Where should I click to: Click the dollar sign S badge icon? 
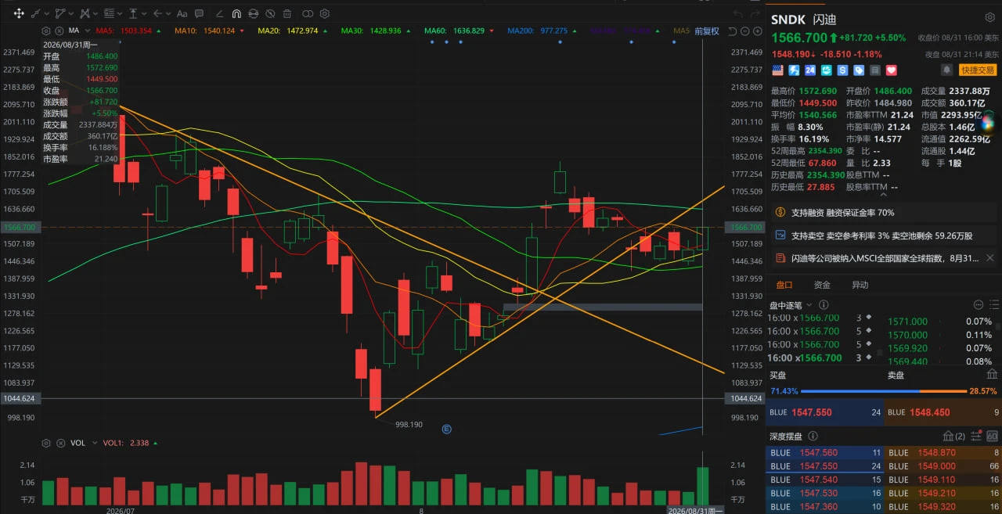(843, 70)
